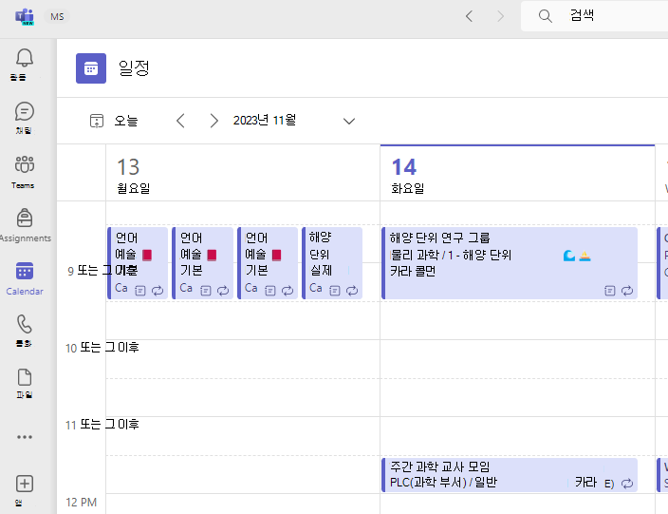
Task: Click the sailboat emoji on Tuesday event
Action: click(x=584, y=256)
